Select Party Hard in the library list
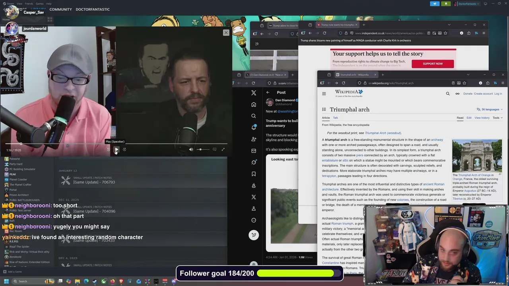This screenshot has width=509, height=286. coord(16,164)
